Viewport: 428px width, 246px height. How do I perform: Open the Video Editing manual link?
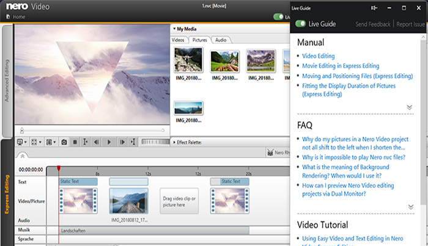tap(319, 56)
